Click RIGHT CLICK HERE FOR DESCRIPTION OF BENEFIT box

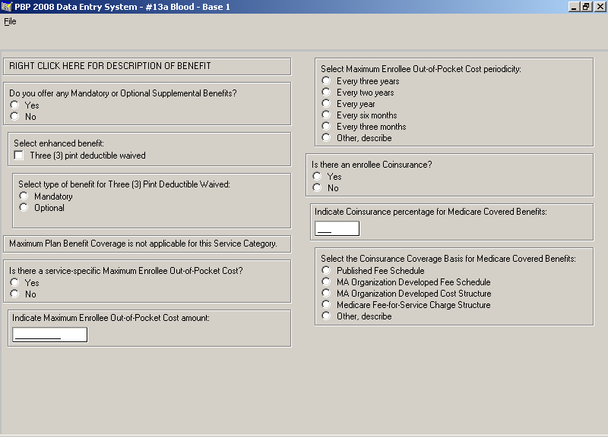(147, 66)
